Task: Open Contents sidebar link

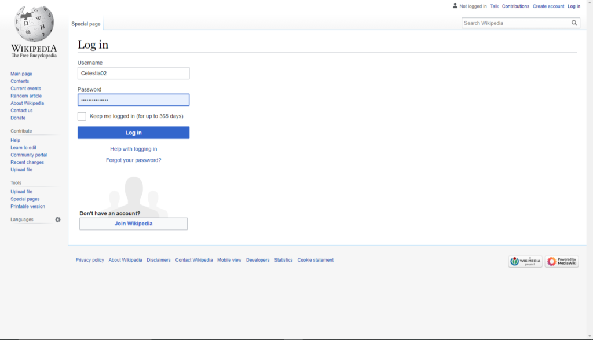Action: tap(20, 81)
